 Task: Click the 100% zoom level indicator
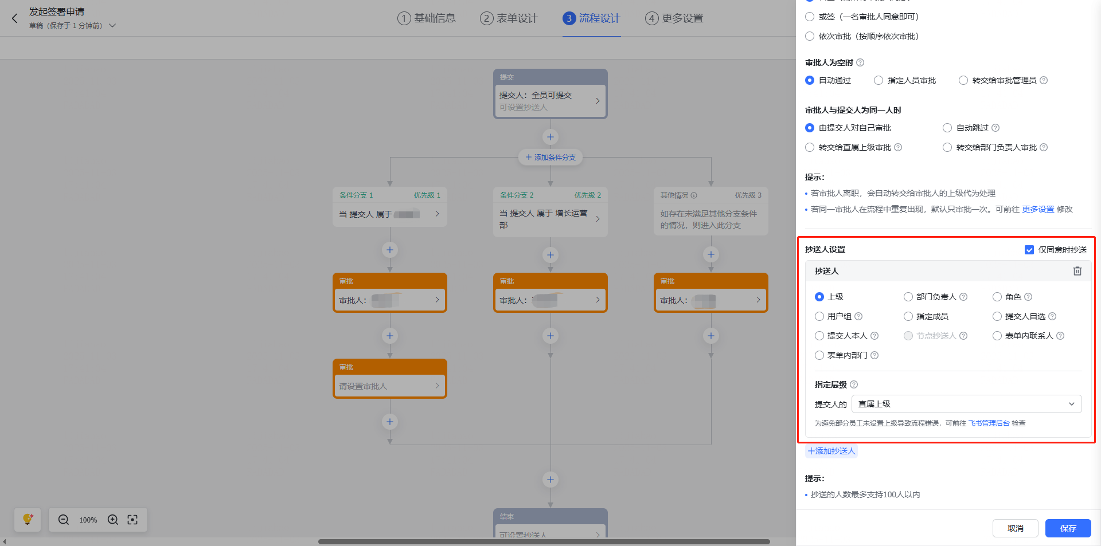click(88, 520)
